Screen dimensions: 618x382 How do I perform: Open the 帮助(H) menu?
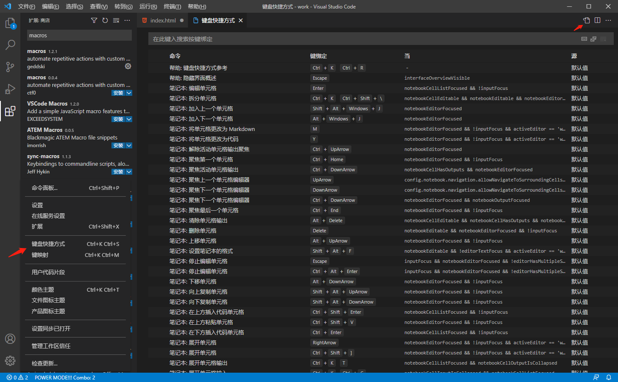[197, 6]
